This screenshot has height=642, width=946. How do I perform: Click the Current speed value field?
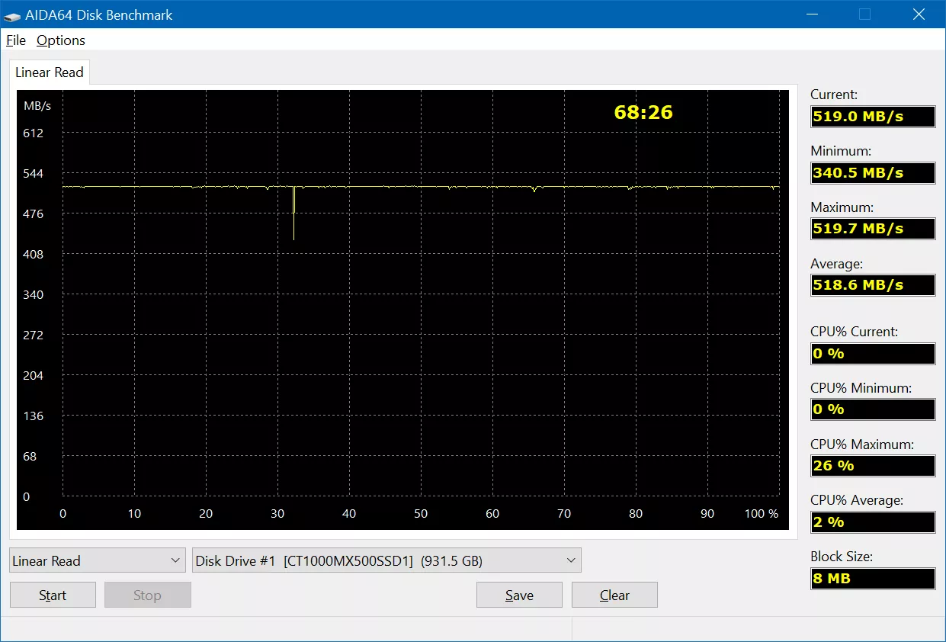pos(873,117)
